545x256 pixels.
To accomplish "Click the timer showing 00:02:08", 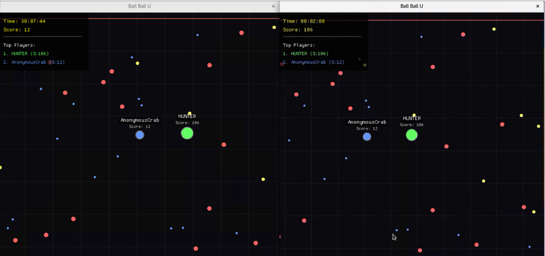I will (x=304, y=21).
